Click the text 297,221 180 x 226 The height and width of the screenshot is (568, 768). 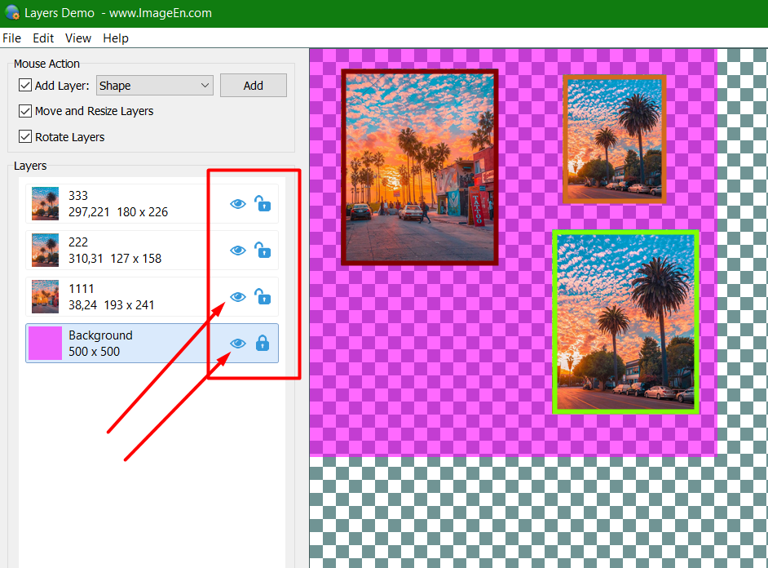pos(118,212)
